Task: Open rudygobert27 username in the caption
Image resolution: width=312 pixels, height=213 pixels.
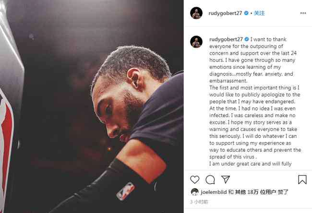Action: (226, 39)
